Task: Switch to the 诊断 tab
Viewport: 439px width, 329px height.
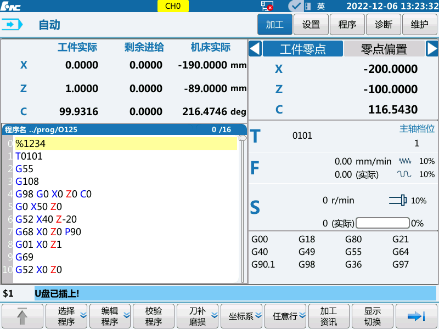Action: click(384, 24)
